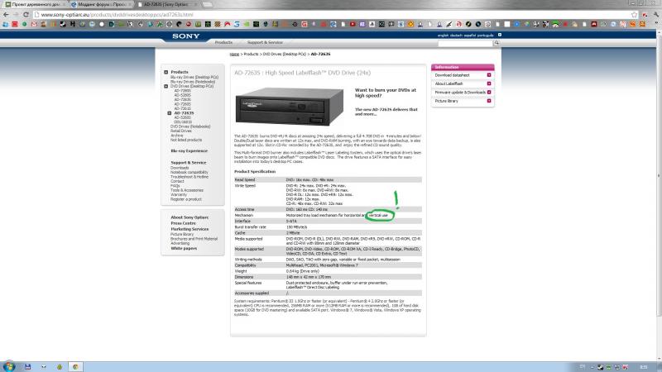
Task: Click the Chrome icon in the taskbar
Action: point(75,366)
